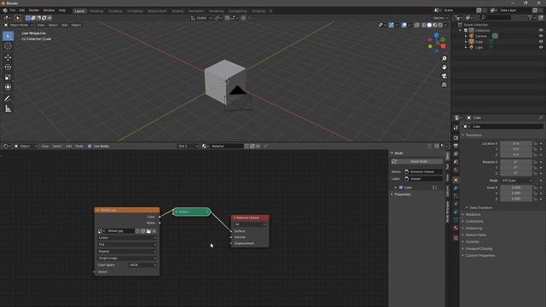Open Linear interpolation dropdown in texture node
This screenshot has height=307, width=546.
click(x=127, y=238)
